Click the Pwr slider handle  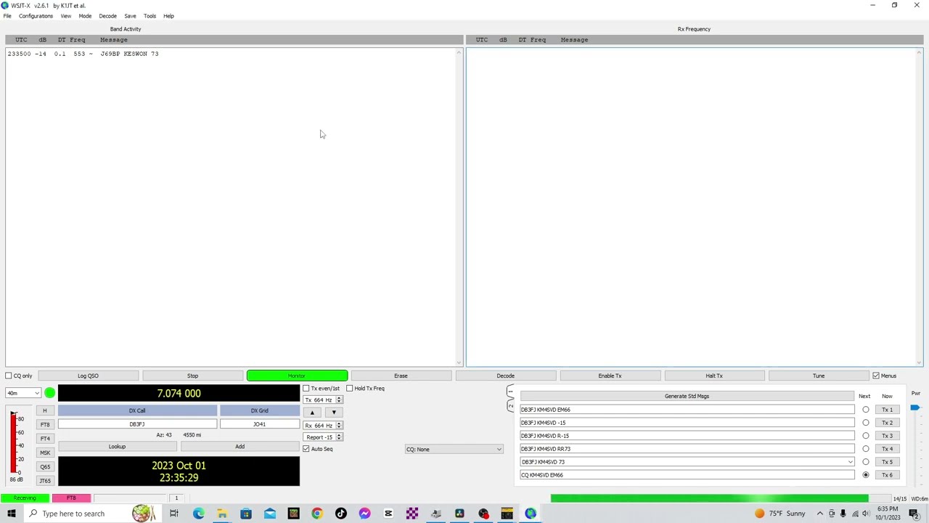[914, 408]
